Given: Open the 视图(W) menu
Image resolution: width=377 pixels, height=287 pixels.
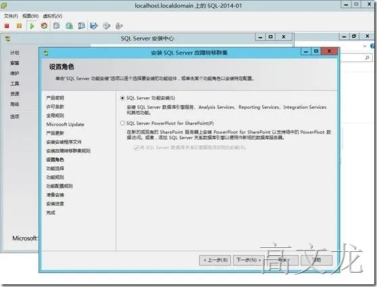Looking at the screenshot, I should (x=30, y=16).
